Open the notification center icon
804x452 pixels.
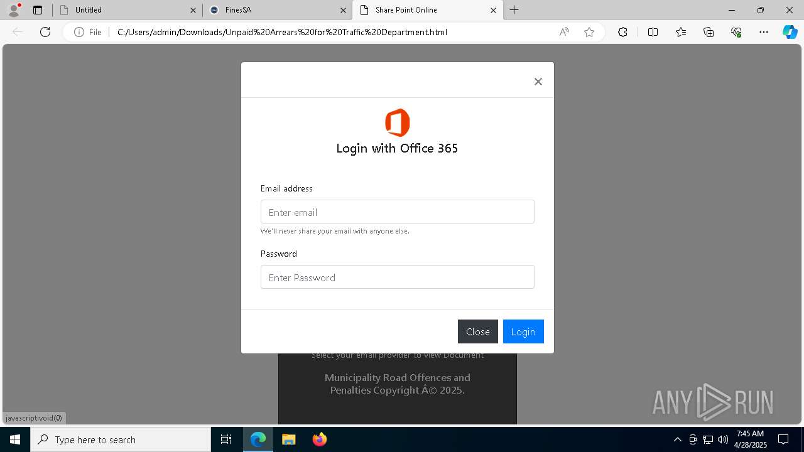point(783,439)
